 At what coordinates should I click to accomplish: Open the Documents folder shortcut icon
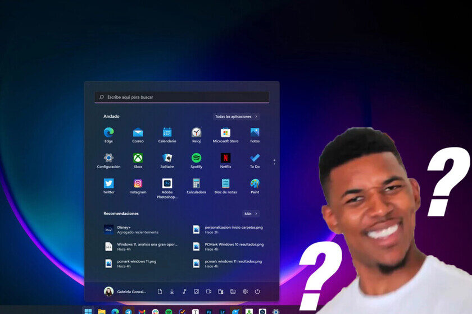click(x=160, y=292)
